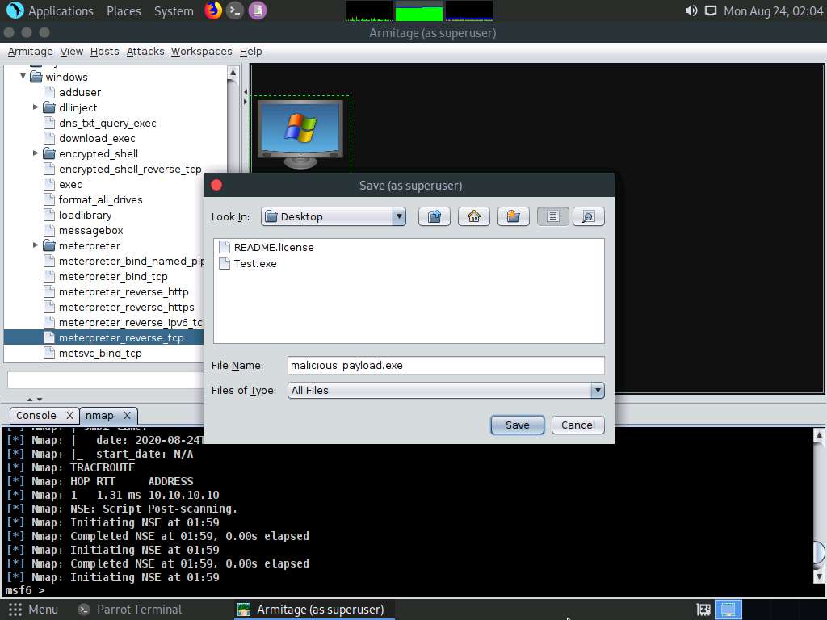Click the Save button

(x=517, y=425)
